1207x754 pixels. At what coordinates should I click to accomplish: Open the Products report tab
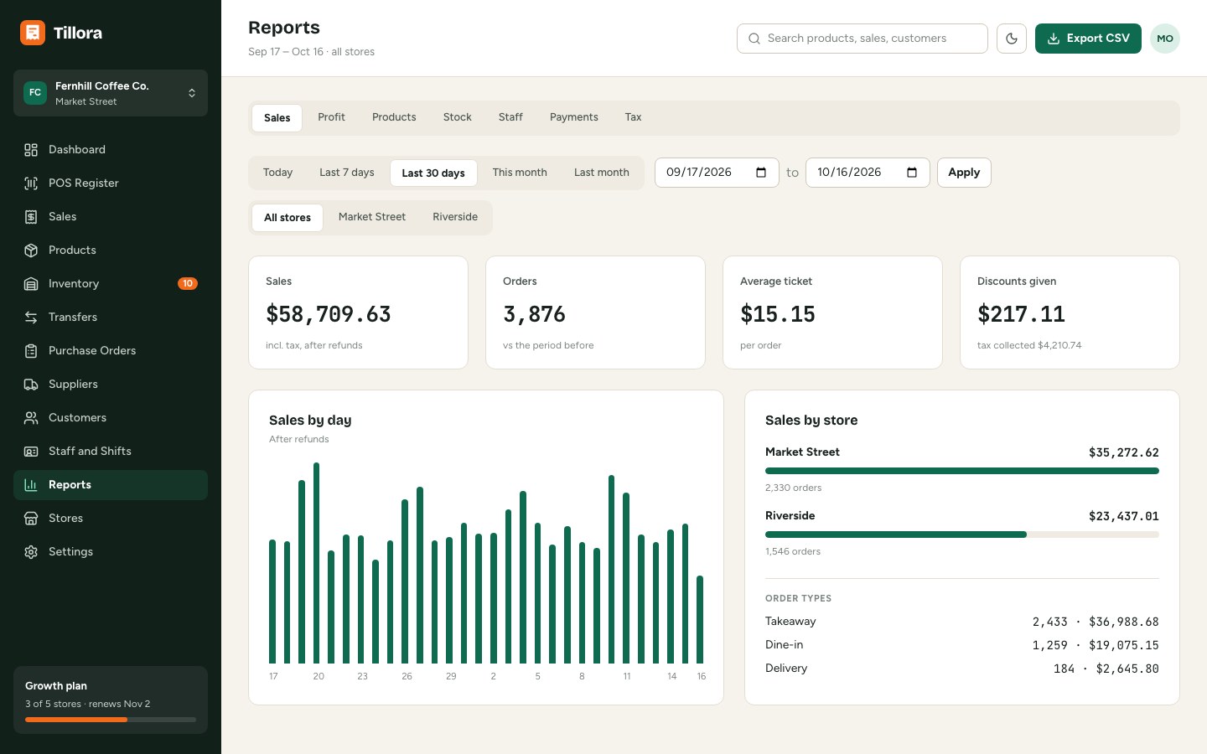point(394,117)
